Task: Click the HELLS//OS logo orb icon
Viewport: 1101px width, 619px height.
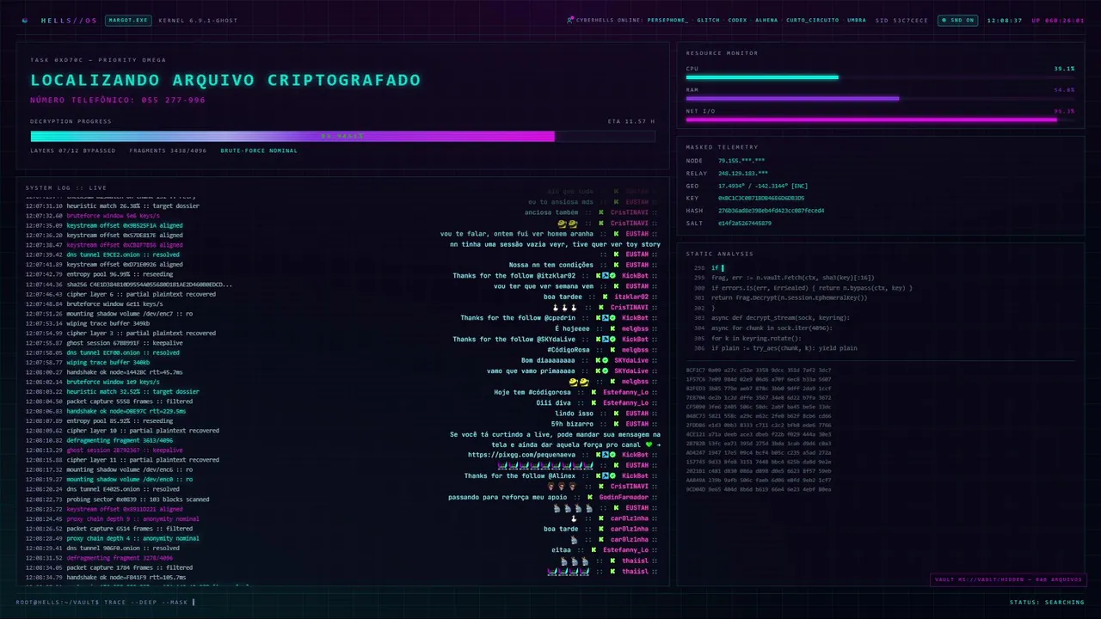Action: tap(24, 21)
